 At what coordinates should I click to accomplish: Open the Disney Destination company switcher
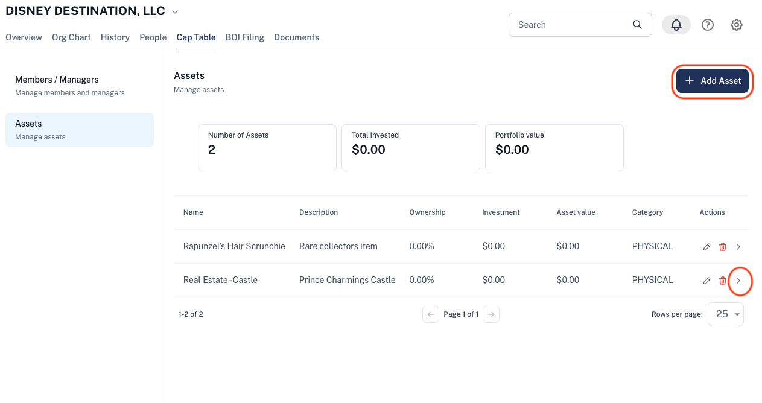click(x=175, y=11)
